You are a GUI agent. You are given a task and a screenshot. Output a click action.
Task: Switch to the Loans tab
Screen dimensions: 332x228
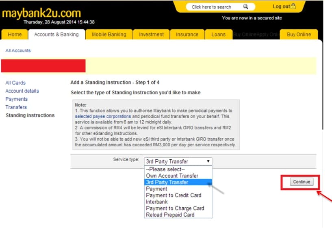[219, 35]
